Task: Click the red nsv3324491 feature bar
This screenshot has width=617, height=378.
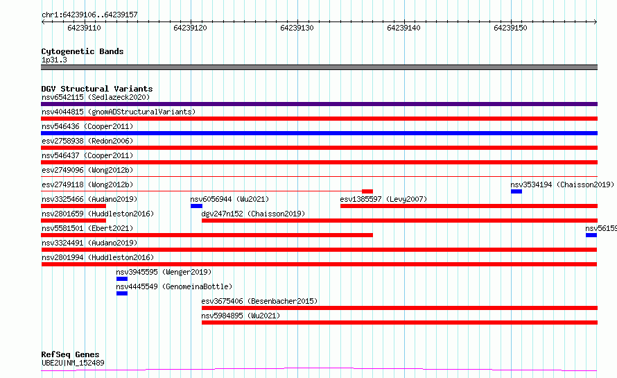Action: [319, 250]
